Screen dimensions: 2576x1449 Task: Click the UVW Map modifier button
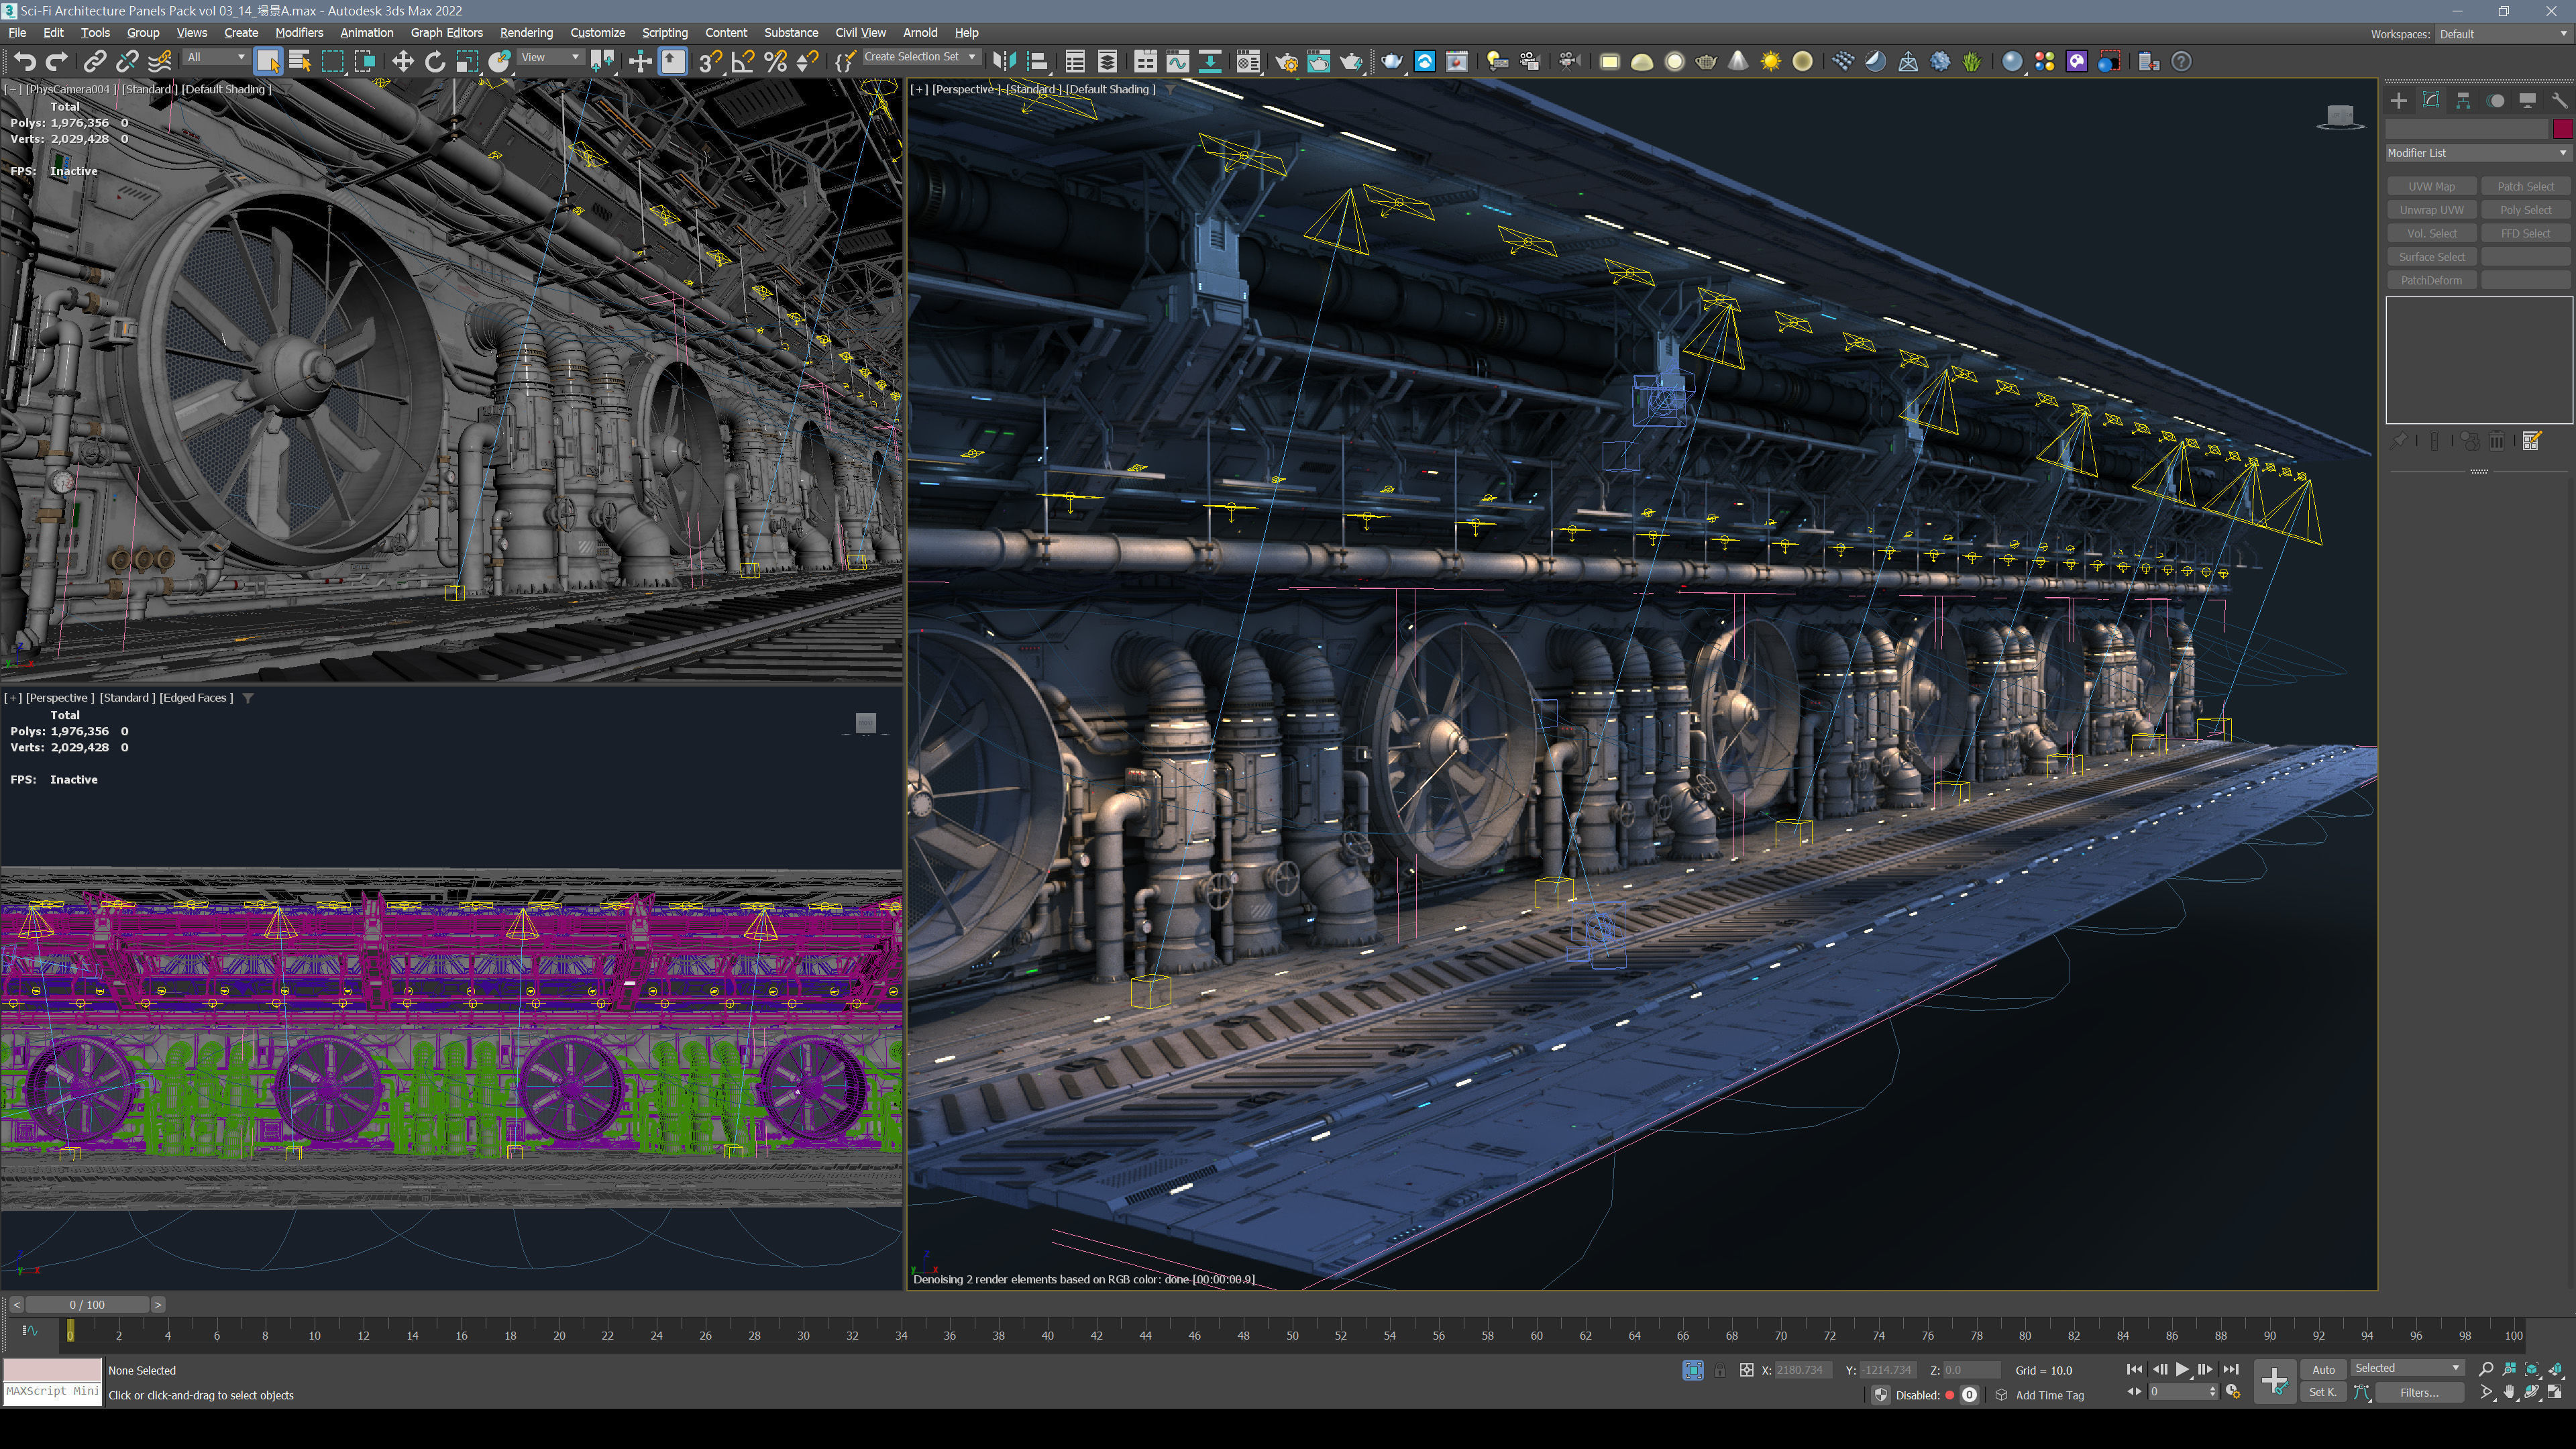(x=2431, y=187)
